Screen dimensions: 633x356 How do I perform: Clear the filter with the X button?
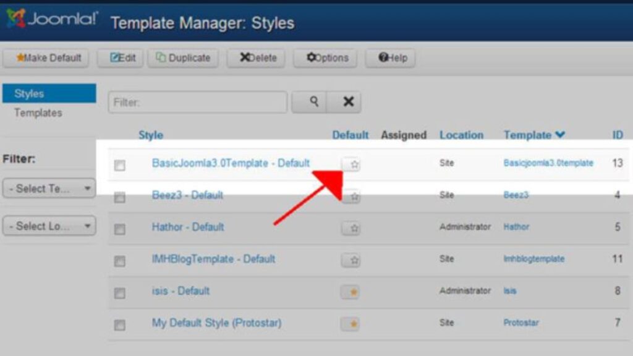tap(344, 102)
